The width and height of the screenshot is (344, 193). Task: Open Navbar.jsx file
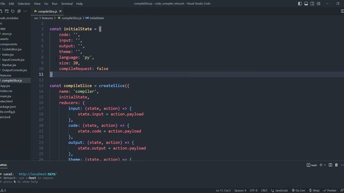click(9, 65)
